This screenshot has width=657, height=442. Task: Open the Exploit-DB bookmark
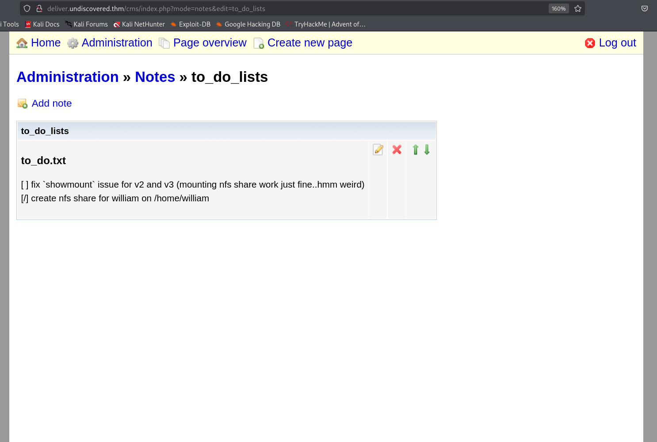[194, 24]
